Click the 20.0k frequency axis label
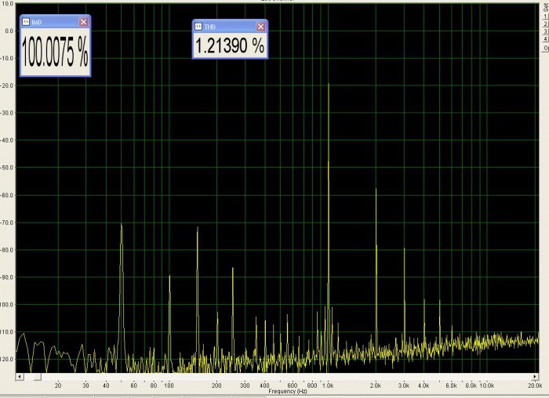This screenshot has width=549, height=398. (x=535, y=385)
